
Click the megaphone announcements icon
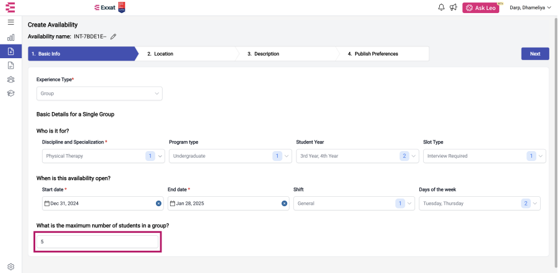click(453, 7)
